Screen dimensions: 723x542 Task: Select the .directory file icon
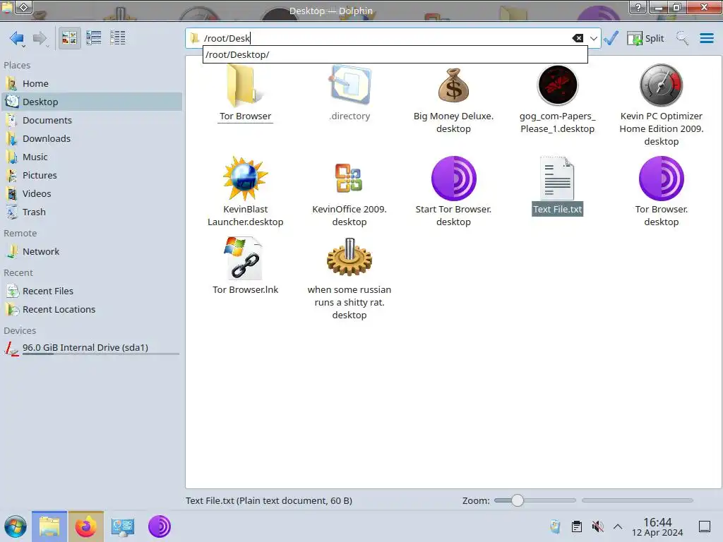[x=349, y=85]
